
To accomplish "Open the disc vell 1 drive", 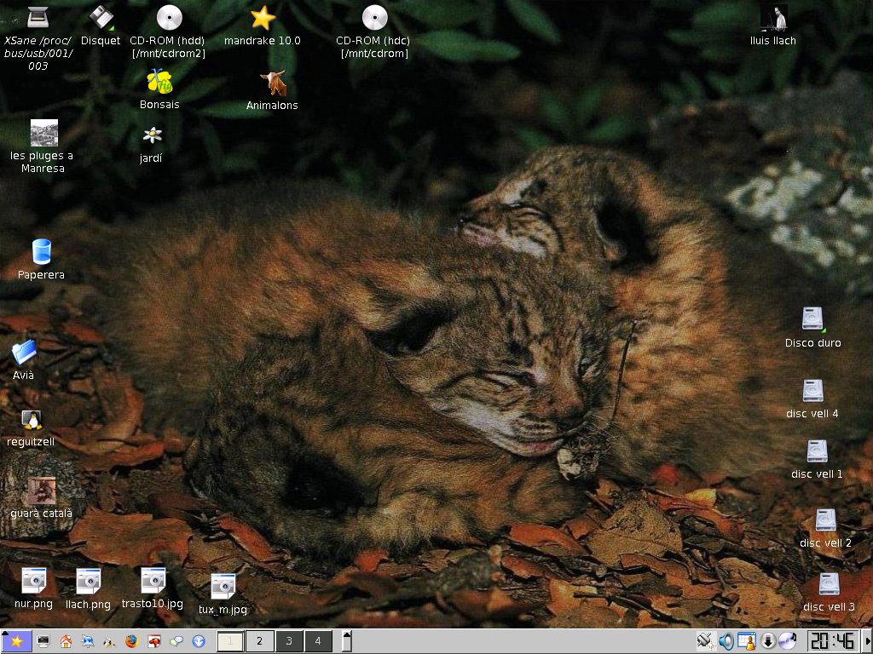I will click(x=818, y=451).
